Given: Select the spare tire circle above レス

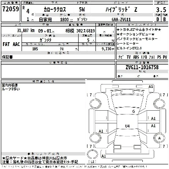Looking at the screenshot, I should 93,155.
